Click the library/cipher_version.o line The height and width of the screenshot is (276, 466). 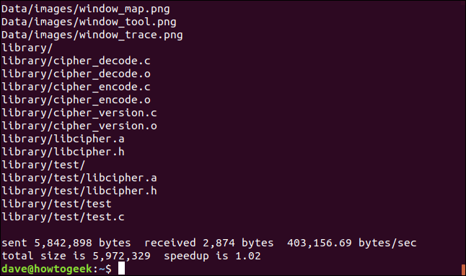point(79,126)
